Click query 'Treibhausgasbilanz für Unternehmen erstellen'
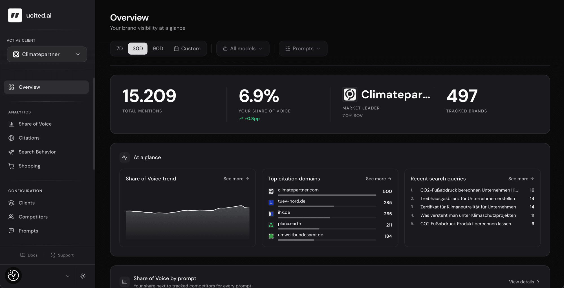Viewport: 564px width, 288px height. tap(468, 198)
